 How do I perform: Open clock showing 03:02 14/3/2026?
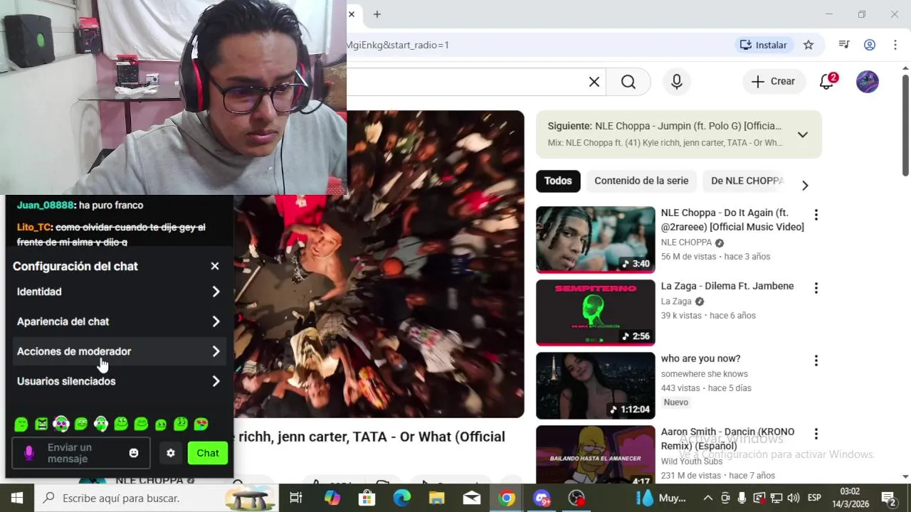coord(850,498)
